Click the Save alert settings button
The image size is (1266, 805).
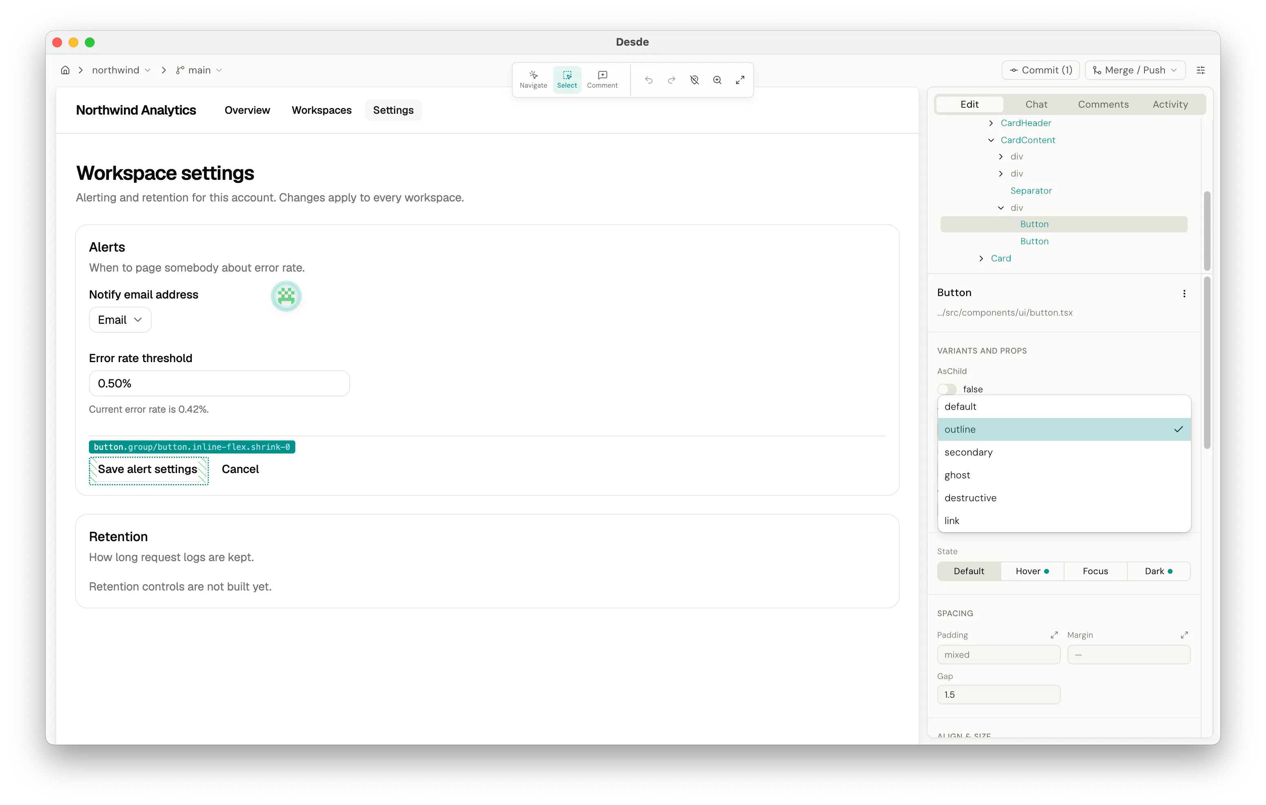pos(148,469)
